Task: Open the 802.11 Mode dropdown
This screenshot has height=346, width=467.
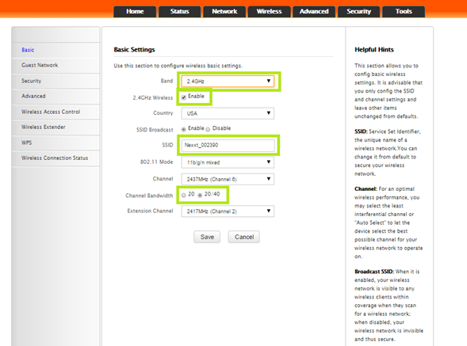Action: 228,162
